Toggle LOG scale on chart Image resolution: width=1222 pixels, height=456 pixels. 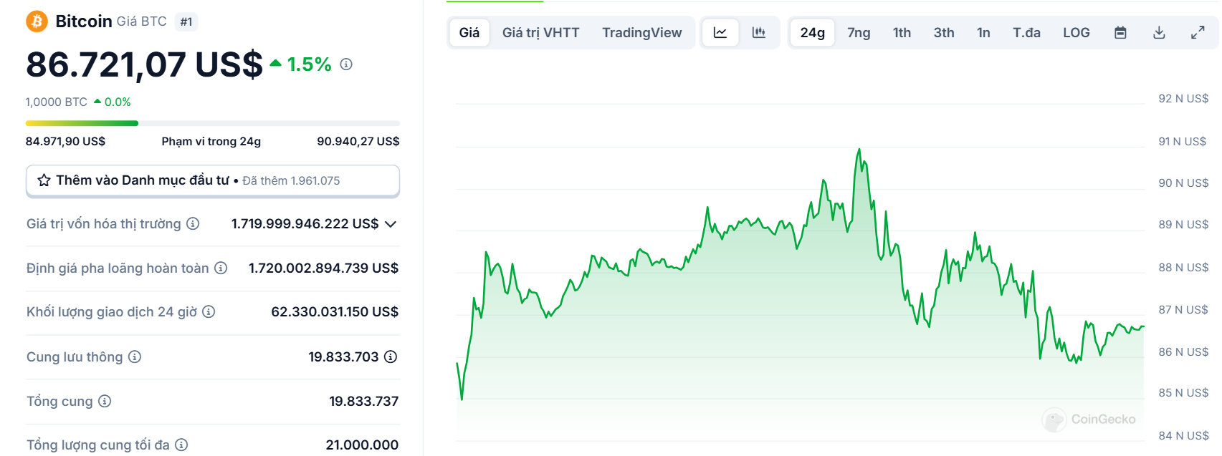pos(1077,32)
